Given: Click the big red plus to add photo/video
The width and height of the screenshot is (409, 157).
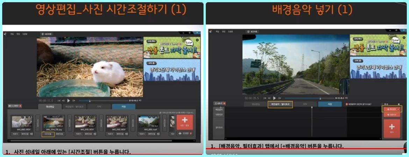Looking at the screenshot, I should [185, 122].
